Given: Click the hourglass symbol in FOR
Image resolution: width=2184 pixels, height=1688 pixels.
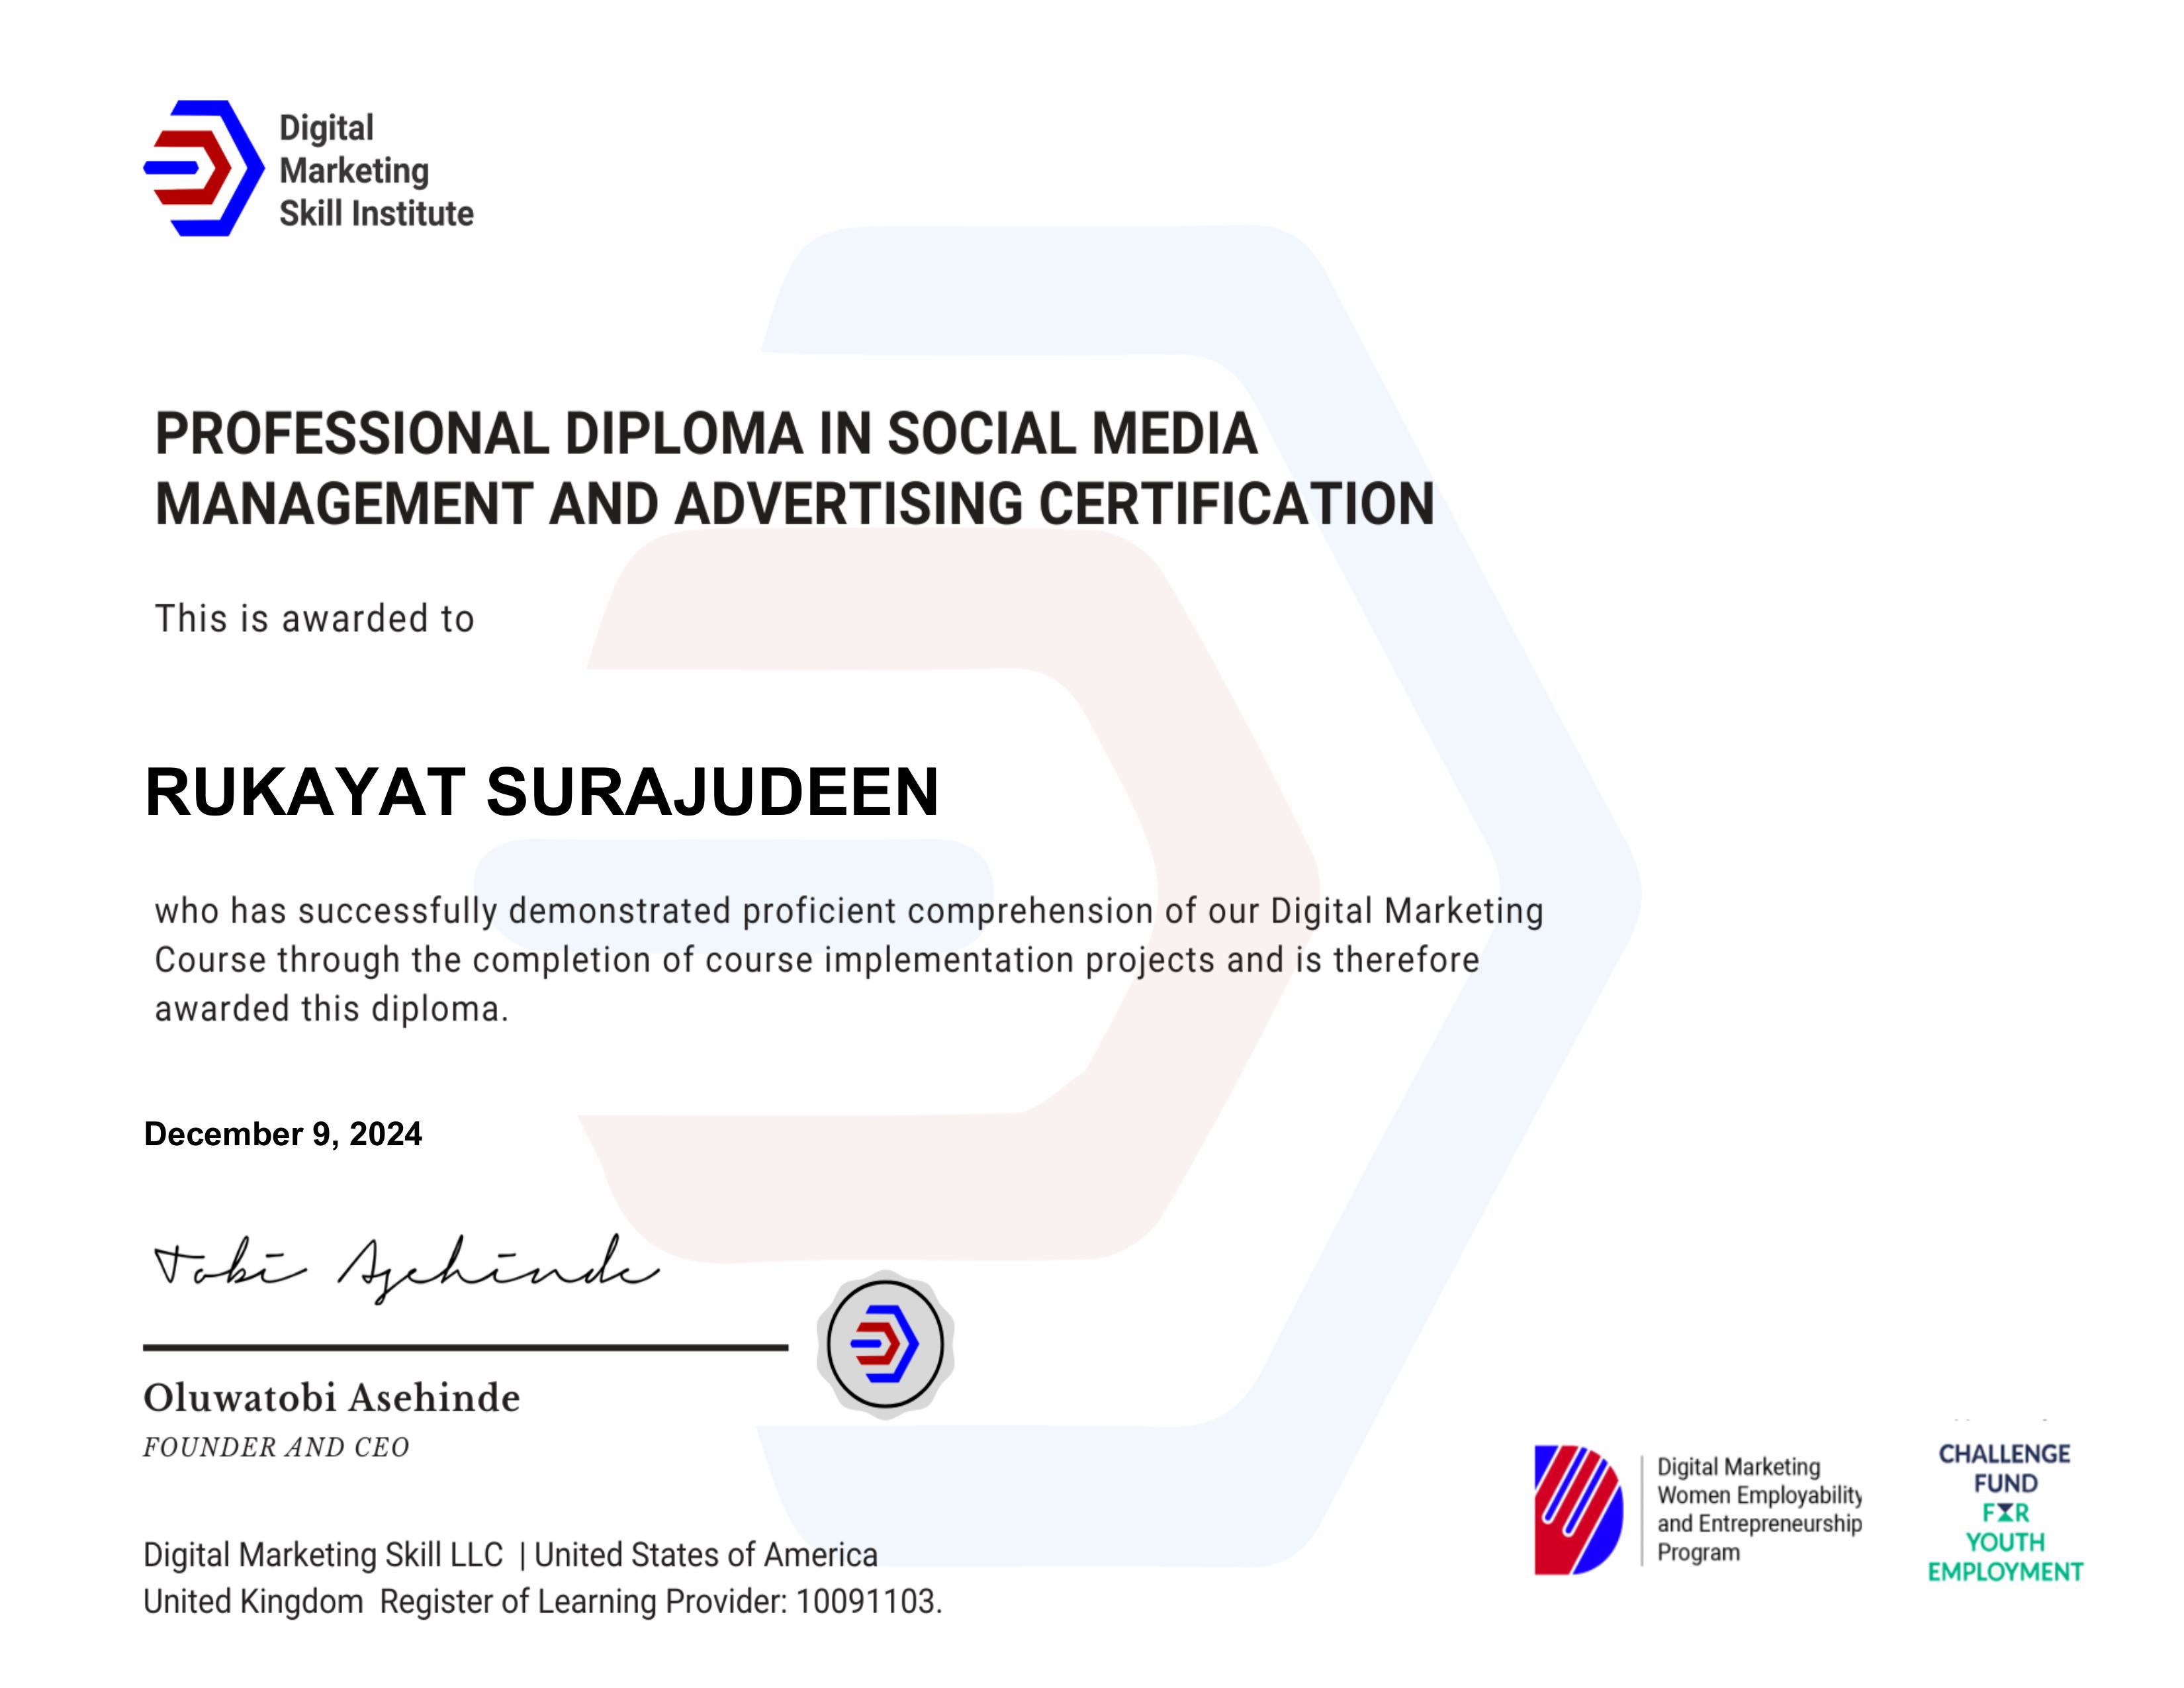Looking at the screenshot, I should coord(2005,1513).
